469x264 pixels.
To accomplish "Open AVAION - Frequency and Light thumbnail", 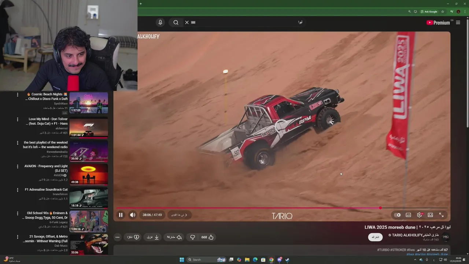I will (89, 174).
